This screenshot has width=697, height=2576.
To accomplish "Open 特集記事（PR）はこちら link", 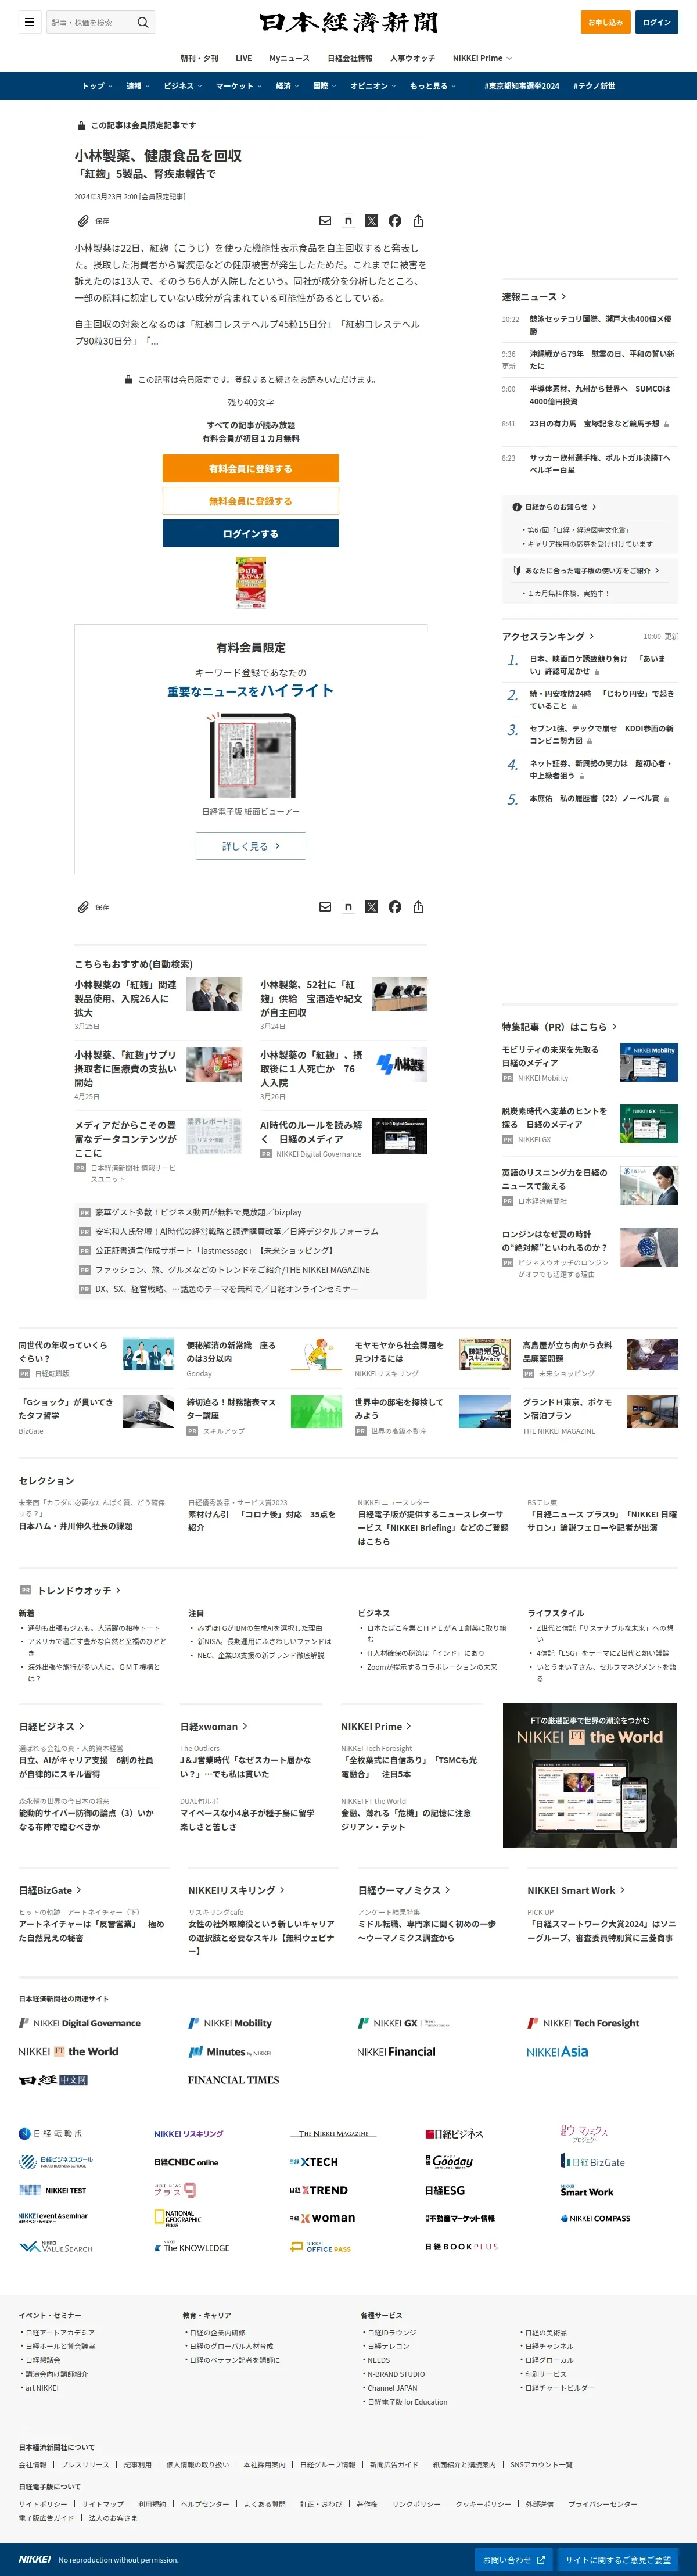I will (559, 1027).
